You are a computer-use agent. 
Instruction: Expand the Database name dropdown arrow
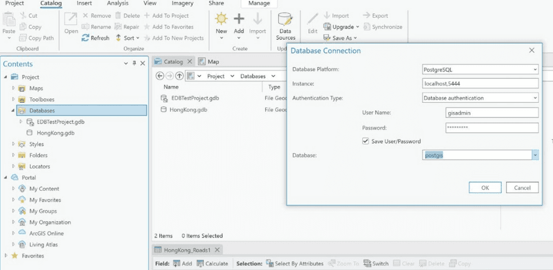coord(535,155)
